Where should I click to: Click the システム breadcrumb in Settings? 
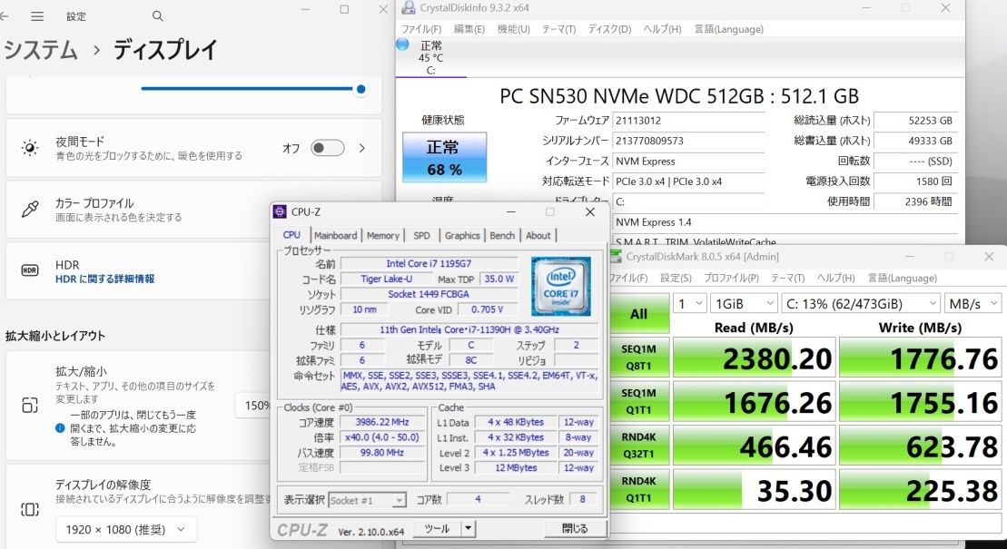click(40, 51)
